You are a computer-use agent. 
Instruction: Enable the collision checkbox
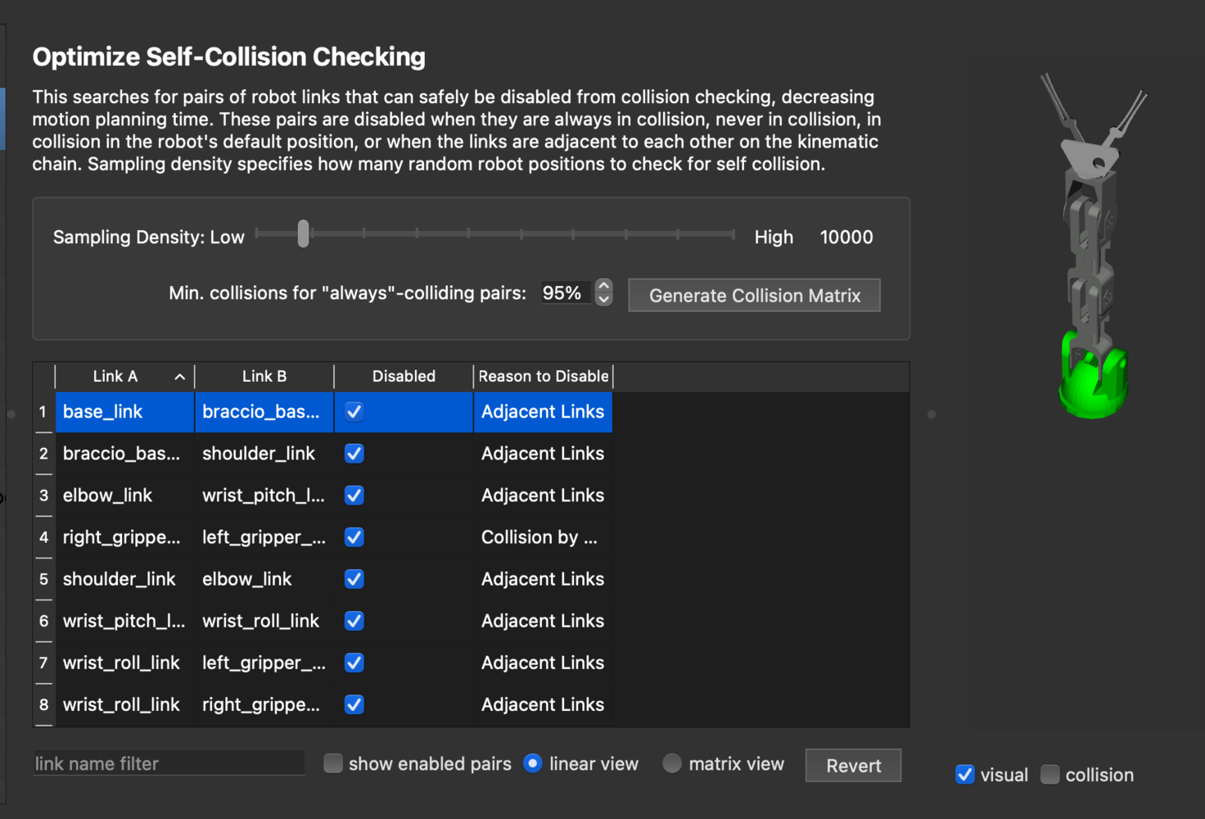point(1050,775)
